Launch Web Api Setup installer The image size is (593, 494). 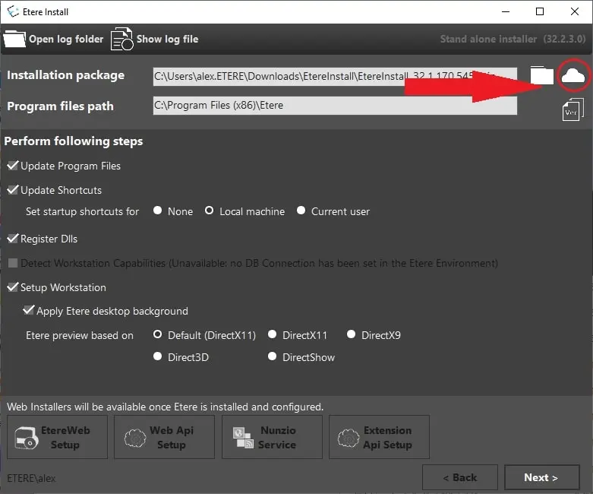(163, 437)
